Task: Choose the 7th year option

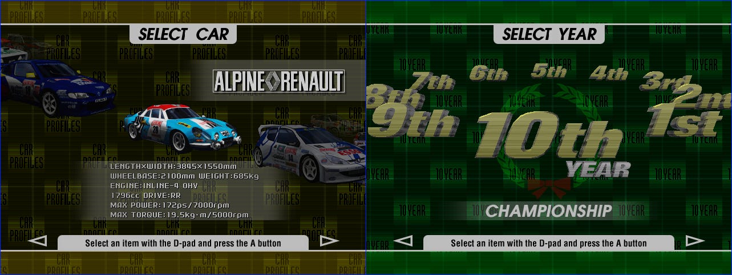Action: click(432, 82)
